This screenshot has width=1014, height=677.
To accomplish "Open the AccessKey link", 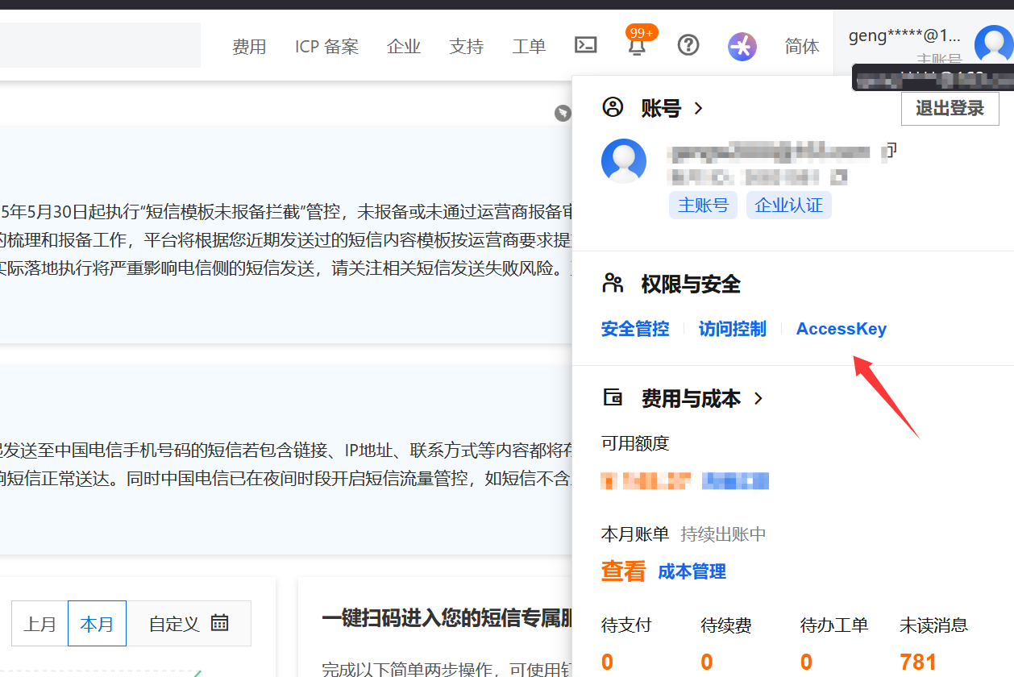I will pyautogui.click(x=841, y=329).
